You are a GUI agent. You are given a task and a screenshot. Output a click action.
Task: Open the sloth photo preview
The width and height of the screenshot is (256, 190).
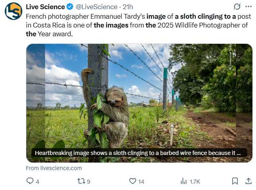[x=139, y=96]
